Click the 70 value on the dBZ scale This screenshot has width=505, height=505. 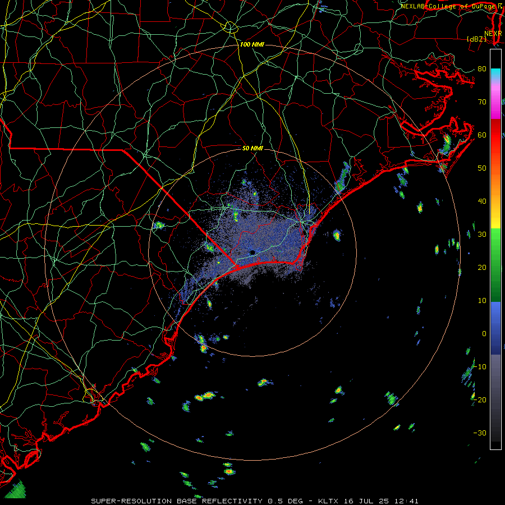(482, 102)
